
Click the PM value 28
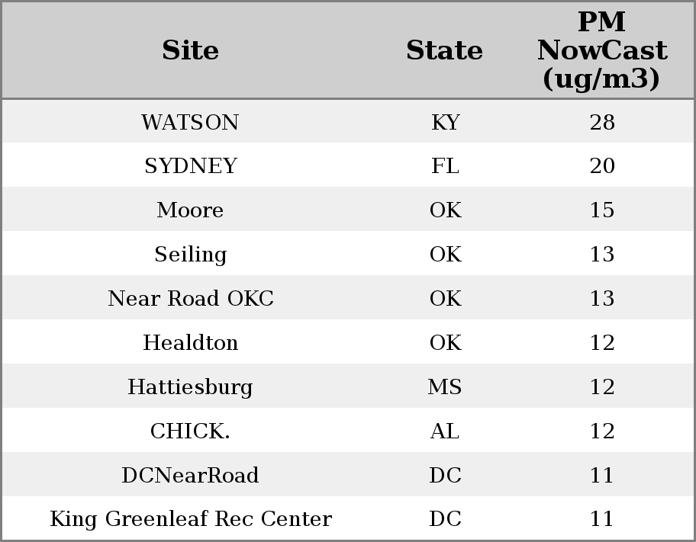(602, 122)
